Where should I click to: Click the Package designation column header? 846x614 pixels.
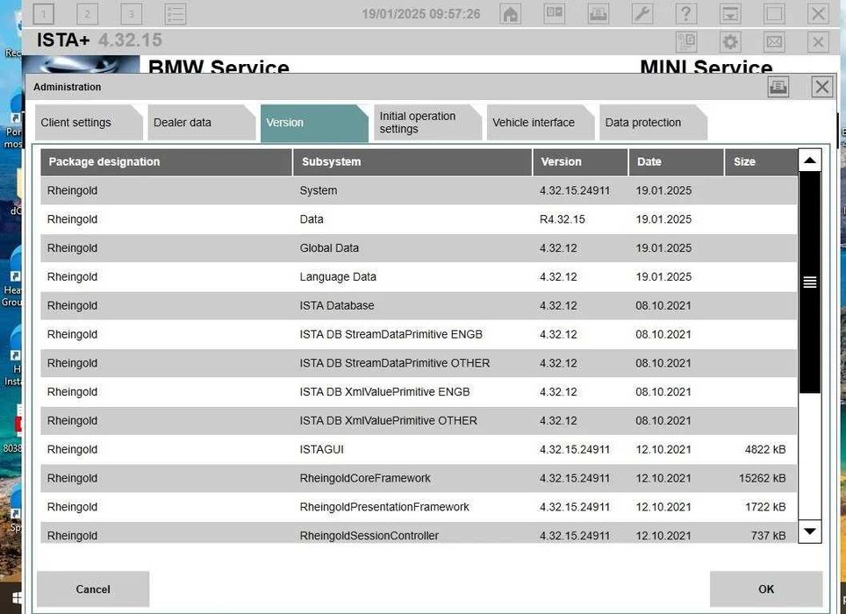(166, 161)
